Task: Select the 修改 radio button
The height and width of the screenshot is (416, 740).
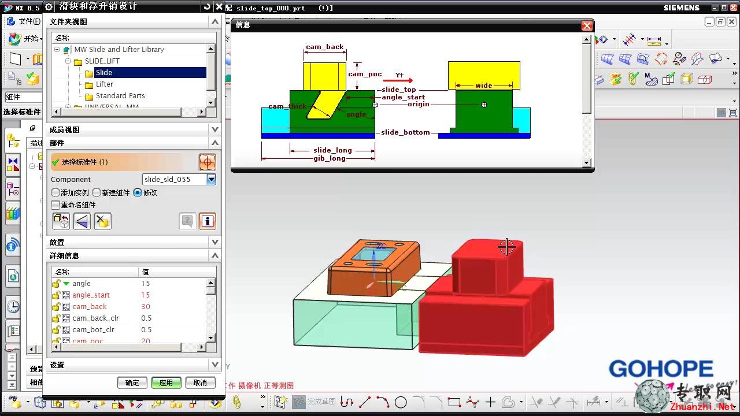Action: 138,192
